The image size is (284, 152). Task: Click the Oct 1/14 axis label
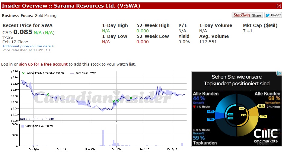click(x=61, y=149)
